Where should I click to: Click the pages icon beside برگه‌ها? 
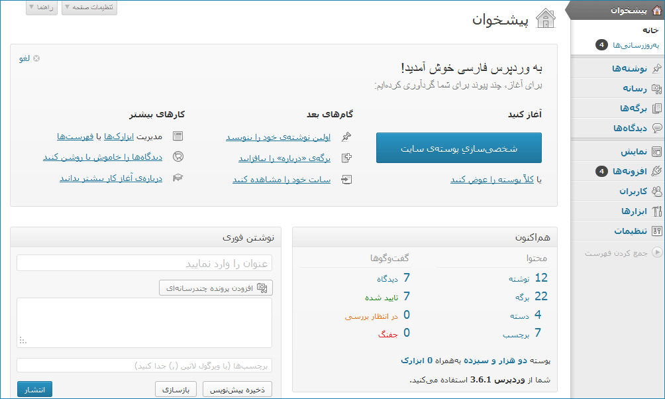[x=656, y=108]
